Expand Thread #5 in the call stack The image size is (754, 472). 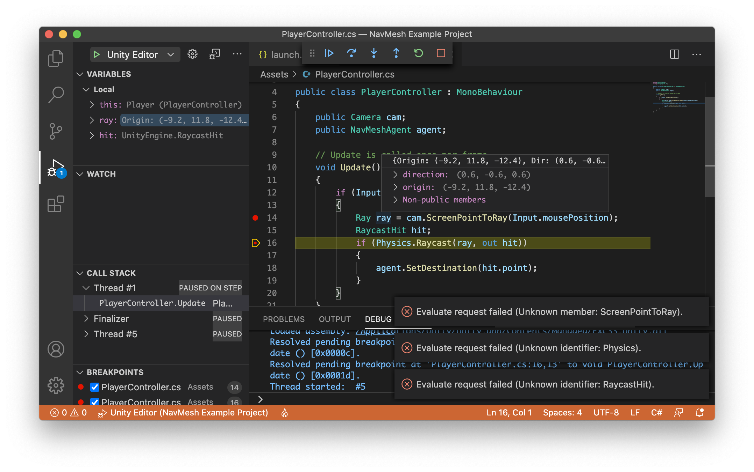[86, 334]
